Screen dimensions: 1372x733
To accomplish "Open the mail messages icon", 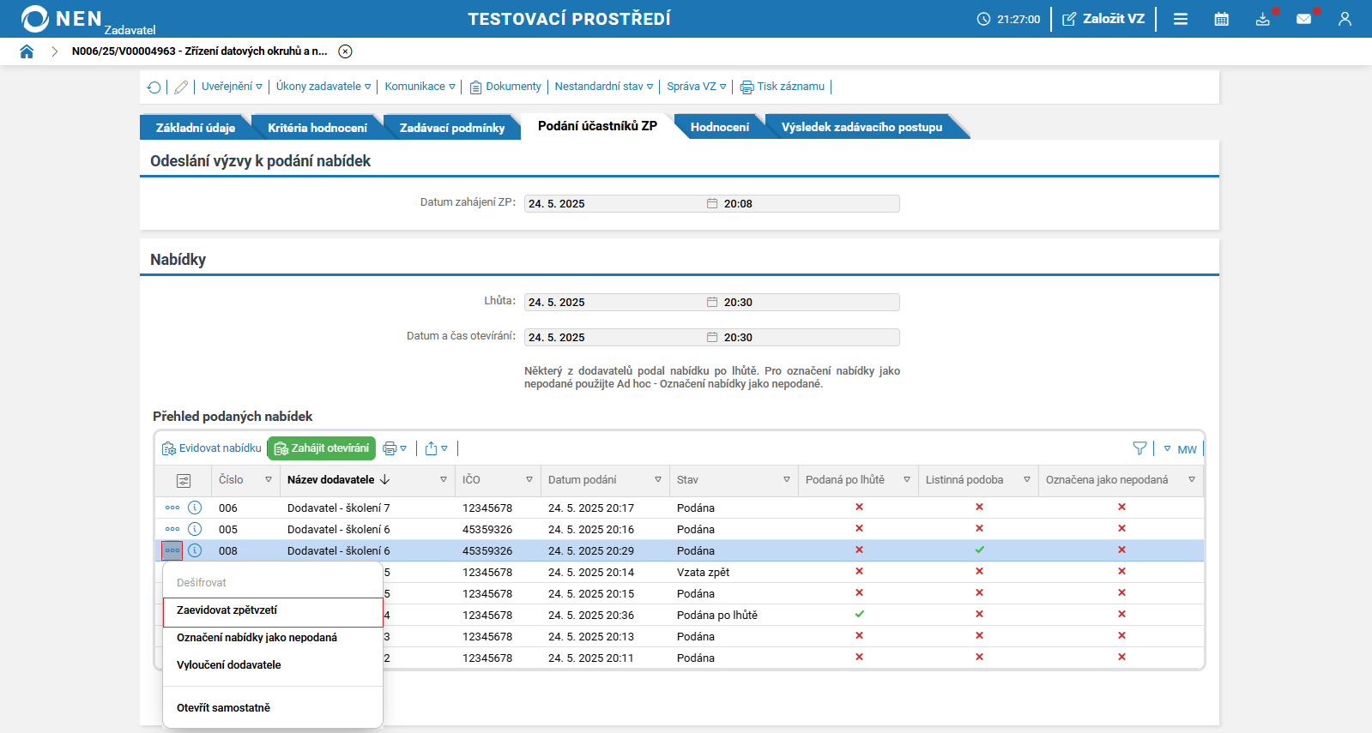I will point(1303,19).
